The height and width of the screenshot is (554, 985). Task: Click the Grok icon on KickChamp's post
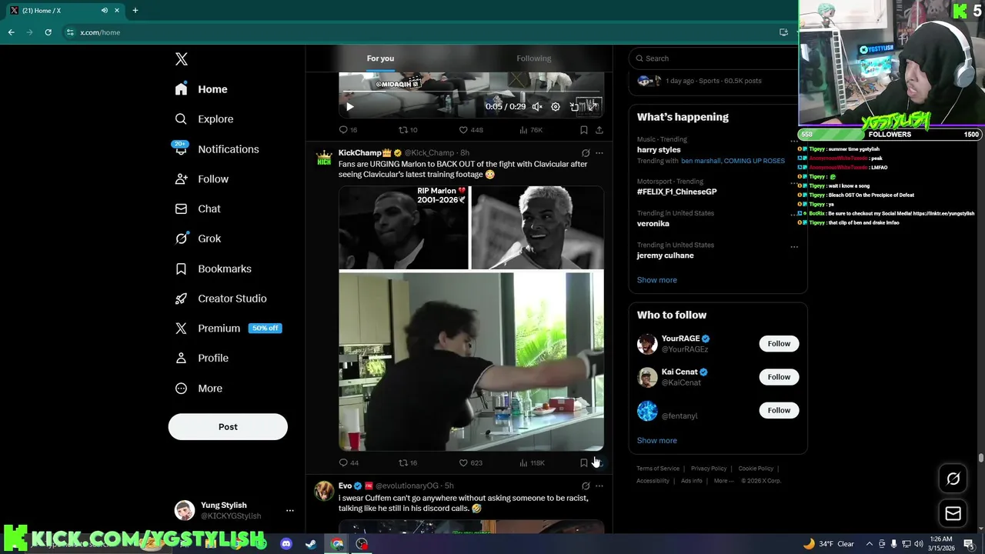[586, 153]
